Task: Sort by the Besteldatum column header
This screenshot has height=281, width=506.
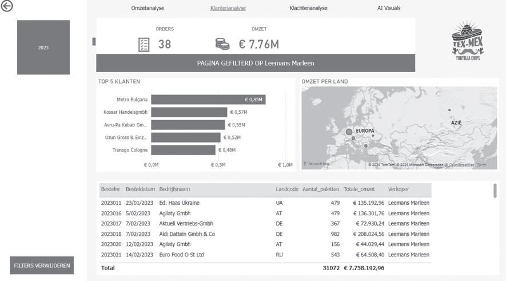Action: (x=140, y=189)
